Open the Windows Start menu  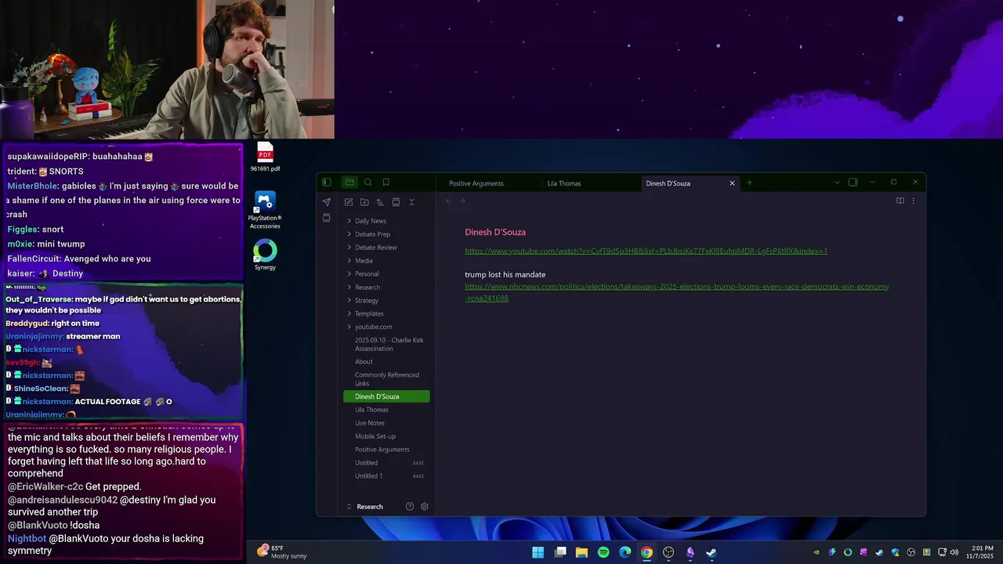[538, 552]
